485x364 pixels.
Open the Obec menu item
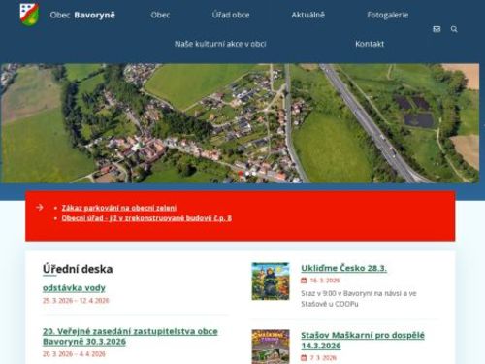tap(160, 15)
